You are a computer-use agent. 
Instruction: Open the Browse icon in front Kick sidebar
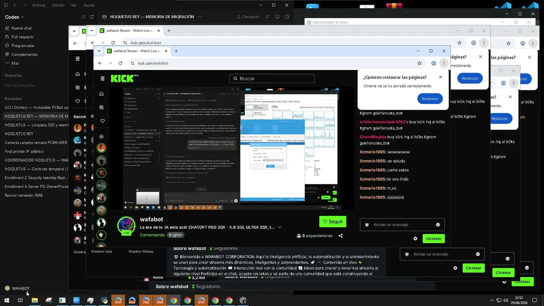(x=102, y=108)
